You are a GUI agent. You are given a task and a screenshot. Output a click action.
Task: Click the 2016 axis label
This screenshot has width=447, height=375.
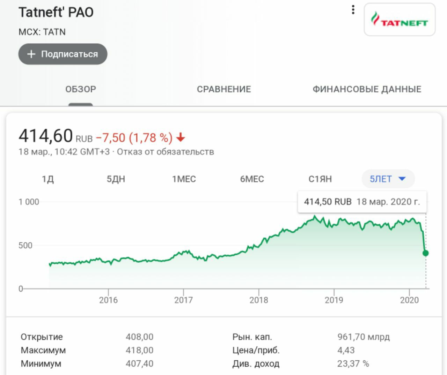click(108, 300)
